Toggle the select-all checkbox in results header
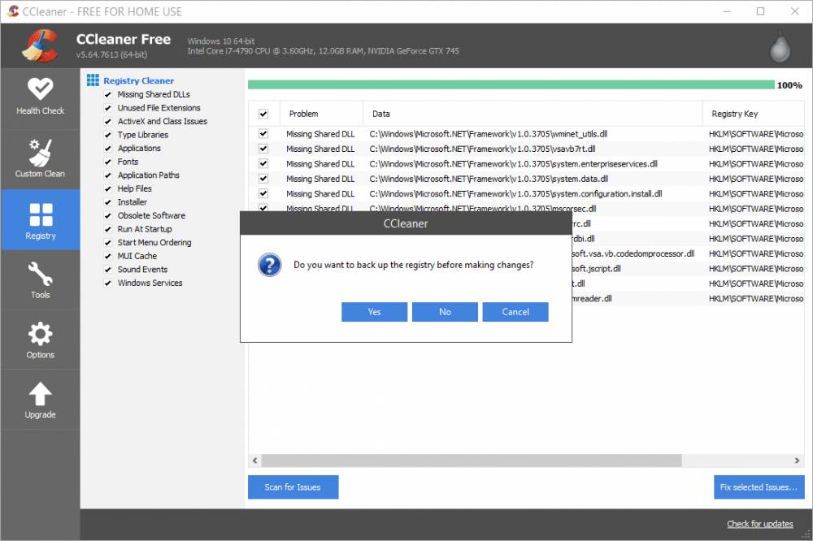Viewport: 813px width, 541px height. (x=263, y=114)
